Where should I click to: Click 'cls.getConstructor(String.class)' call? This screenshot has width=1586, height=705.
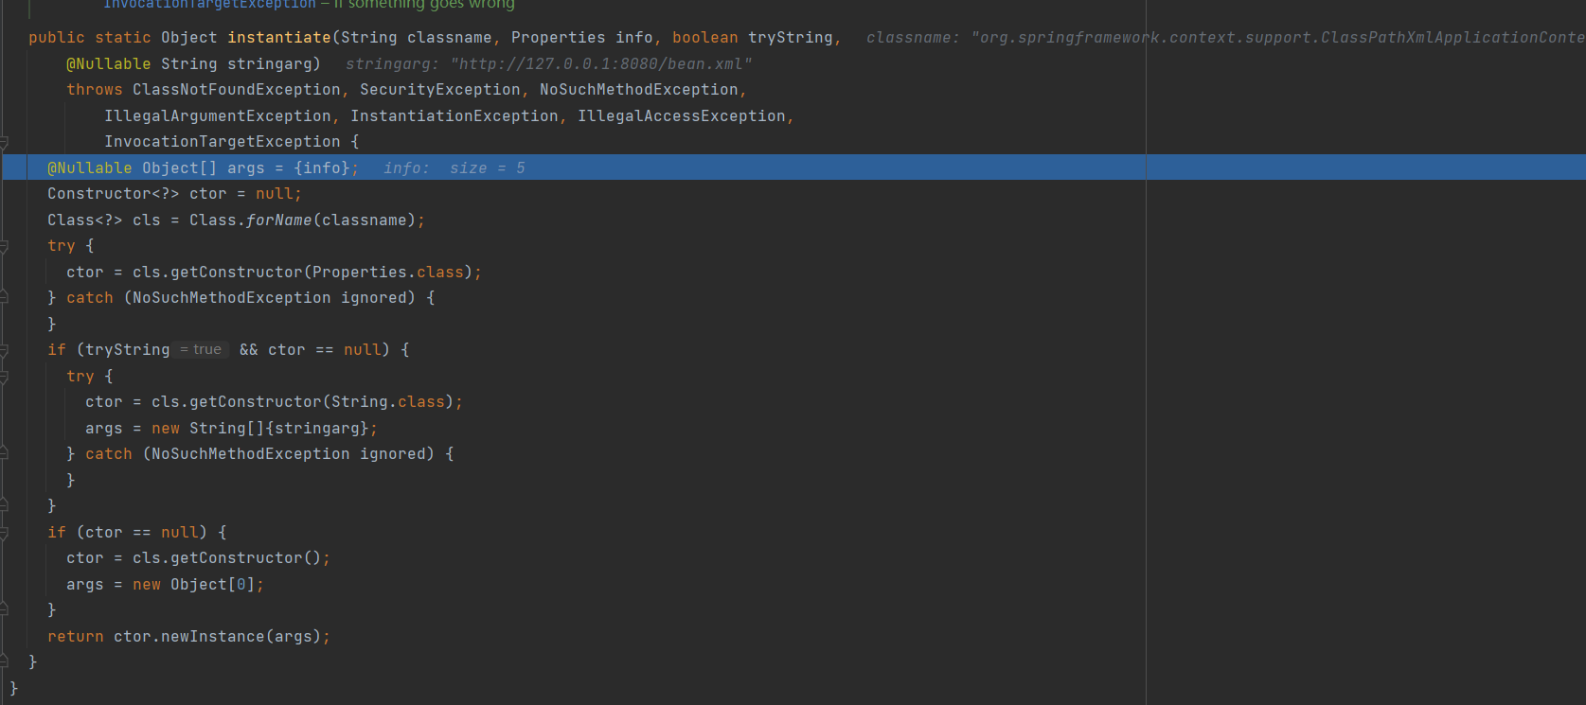(302, 402)
